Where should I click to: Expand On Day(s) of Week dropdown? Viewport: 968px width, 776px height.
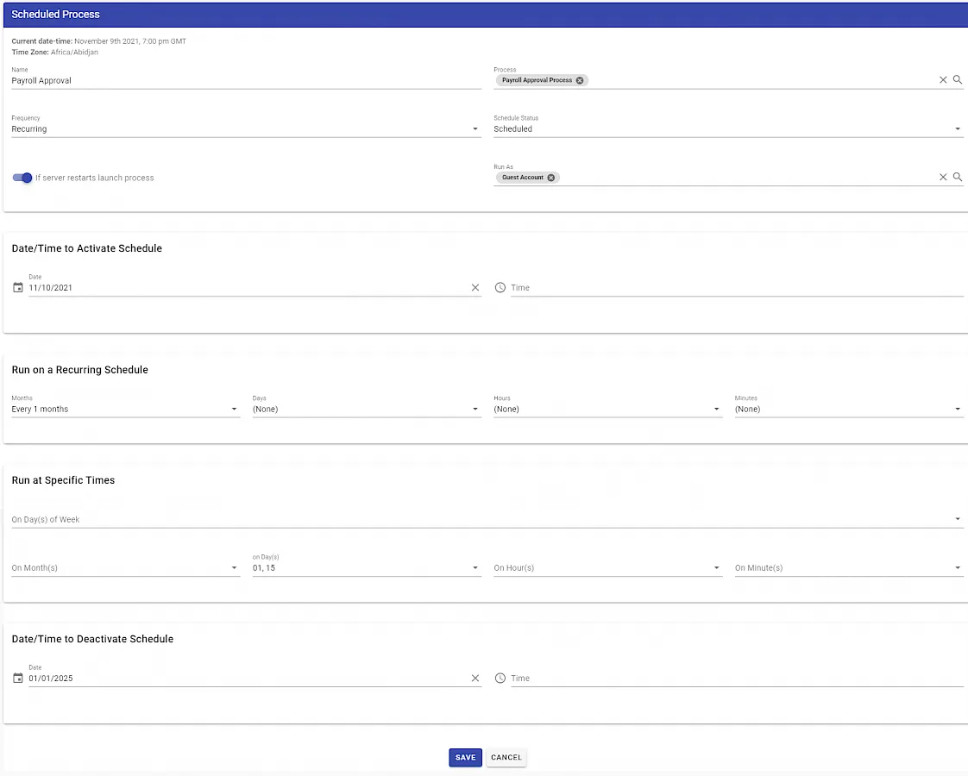[487, 519]
